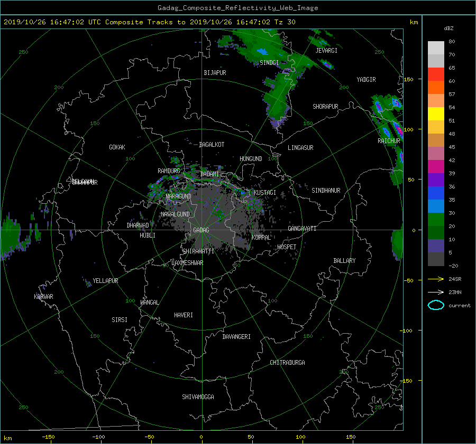Click the 'dBZ' legend heading
The height and width of the screenshot is (444, 476).
coord(448,28)
